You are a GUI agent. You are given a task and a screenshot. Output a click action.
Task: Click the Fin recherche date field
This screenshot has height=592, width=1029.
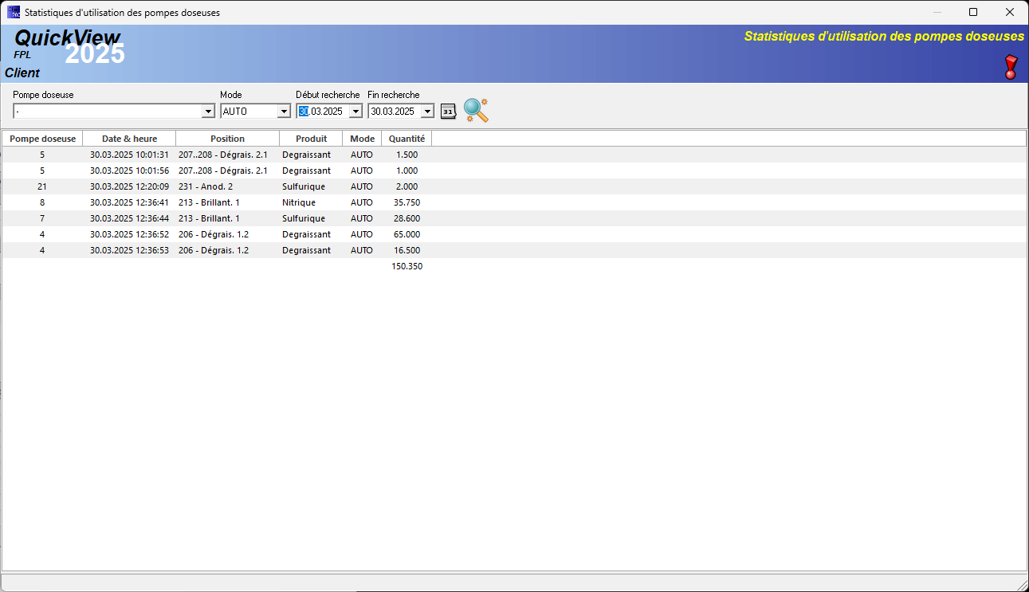pyautogui.click(x=394, y=112)
